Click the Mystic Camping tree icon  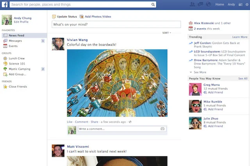5,69
